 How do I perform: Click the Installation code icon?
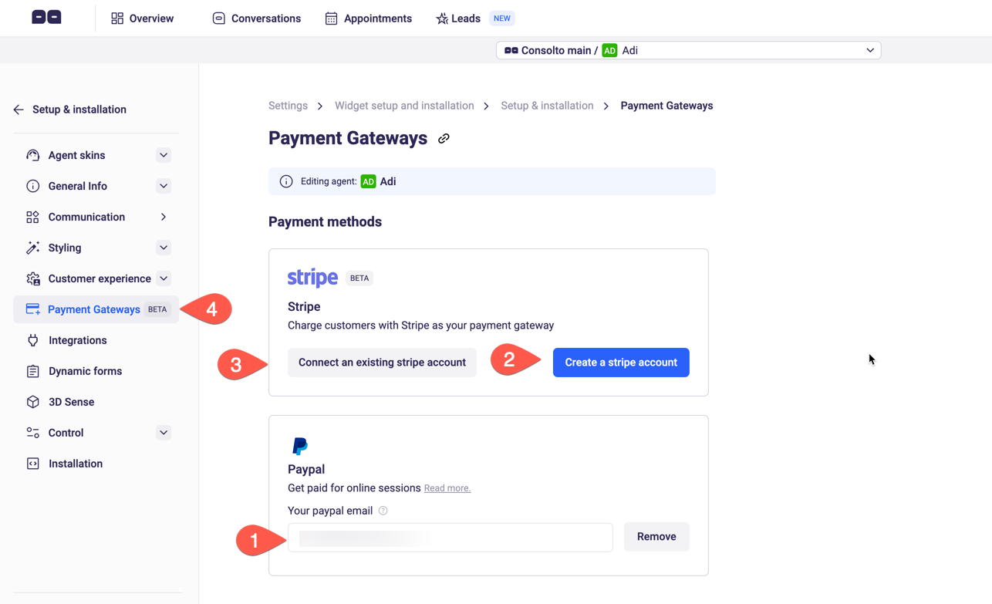click(x=32, y=464)
